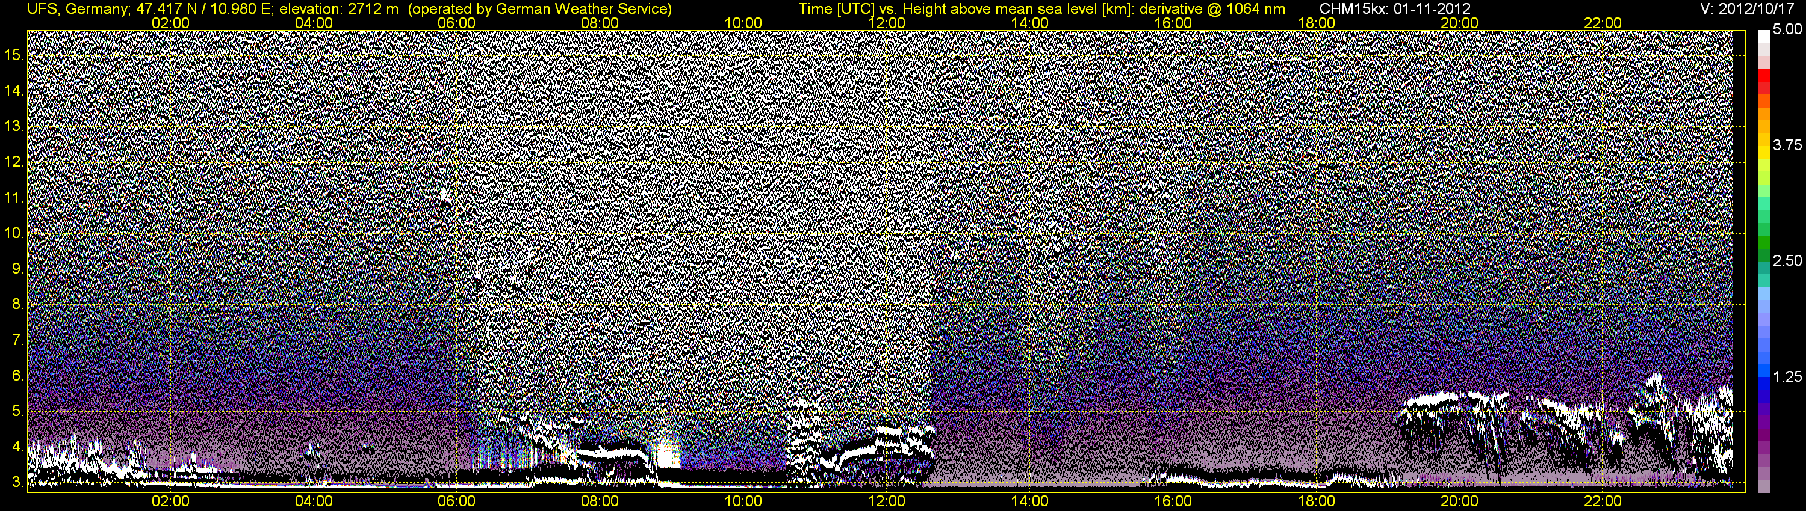Click '08:00' on the lower time axis
Viewport: 1806px width, 511px height.
click(x=600, y=501)
